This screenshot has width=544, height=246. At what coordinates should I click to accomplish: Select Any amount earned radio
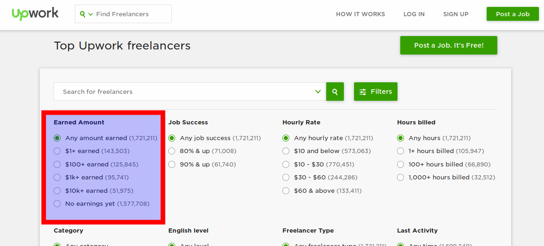(57, 138)
